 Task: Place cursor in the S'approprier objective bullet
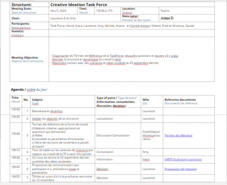[113, 56]
